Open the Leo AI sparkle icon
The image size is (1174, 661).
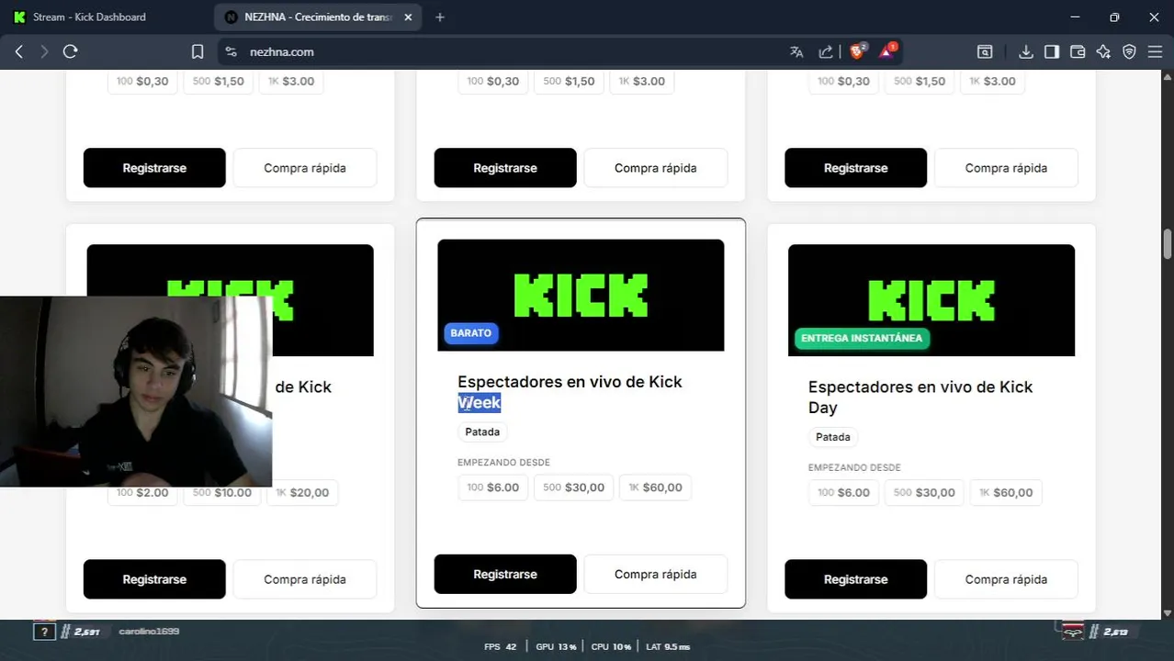point(1103,52)
